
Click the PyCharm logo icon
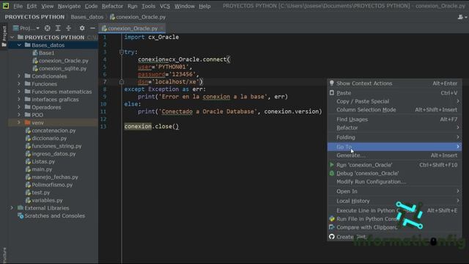tap(6, 6)
